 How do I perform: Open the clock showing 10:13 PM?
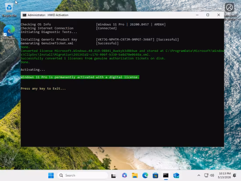point(224,175)
